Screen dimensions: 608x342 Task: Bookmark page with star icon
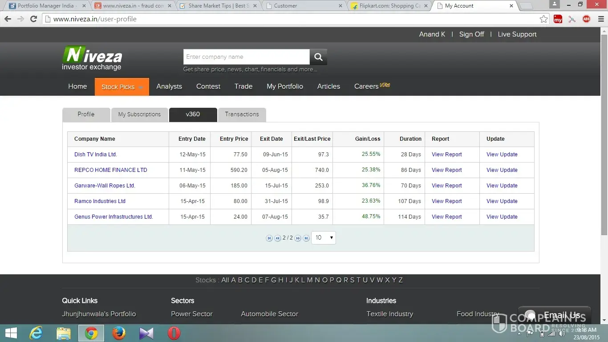543,19
